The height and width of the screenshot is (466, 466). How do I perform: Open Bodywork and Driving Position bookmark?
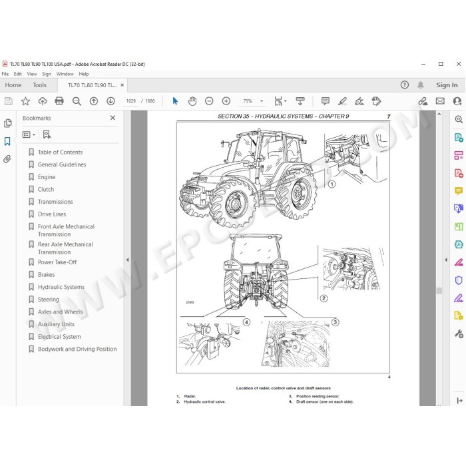tap(77, 349)
